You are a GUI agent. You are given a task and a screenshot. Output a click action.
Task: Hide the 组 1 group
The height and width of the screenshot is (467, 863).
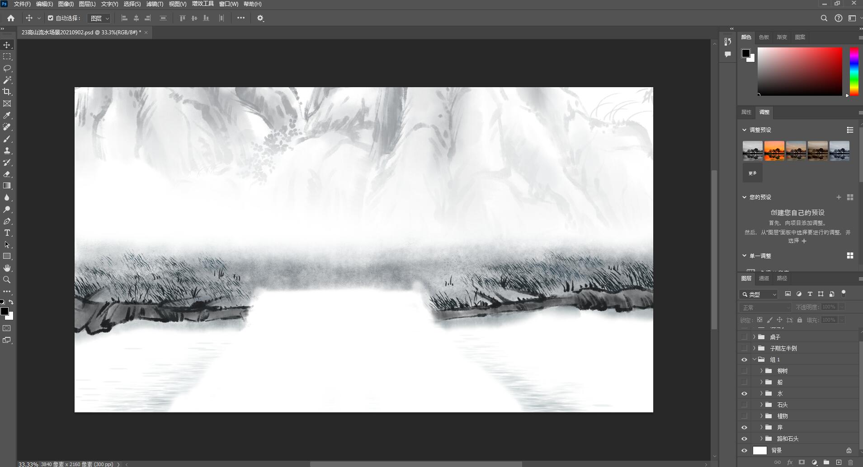point(744,360)
